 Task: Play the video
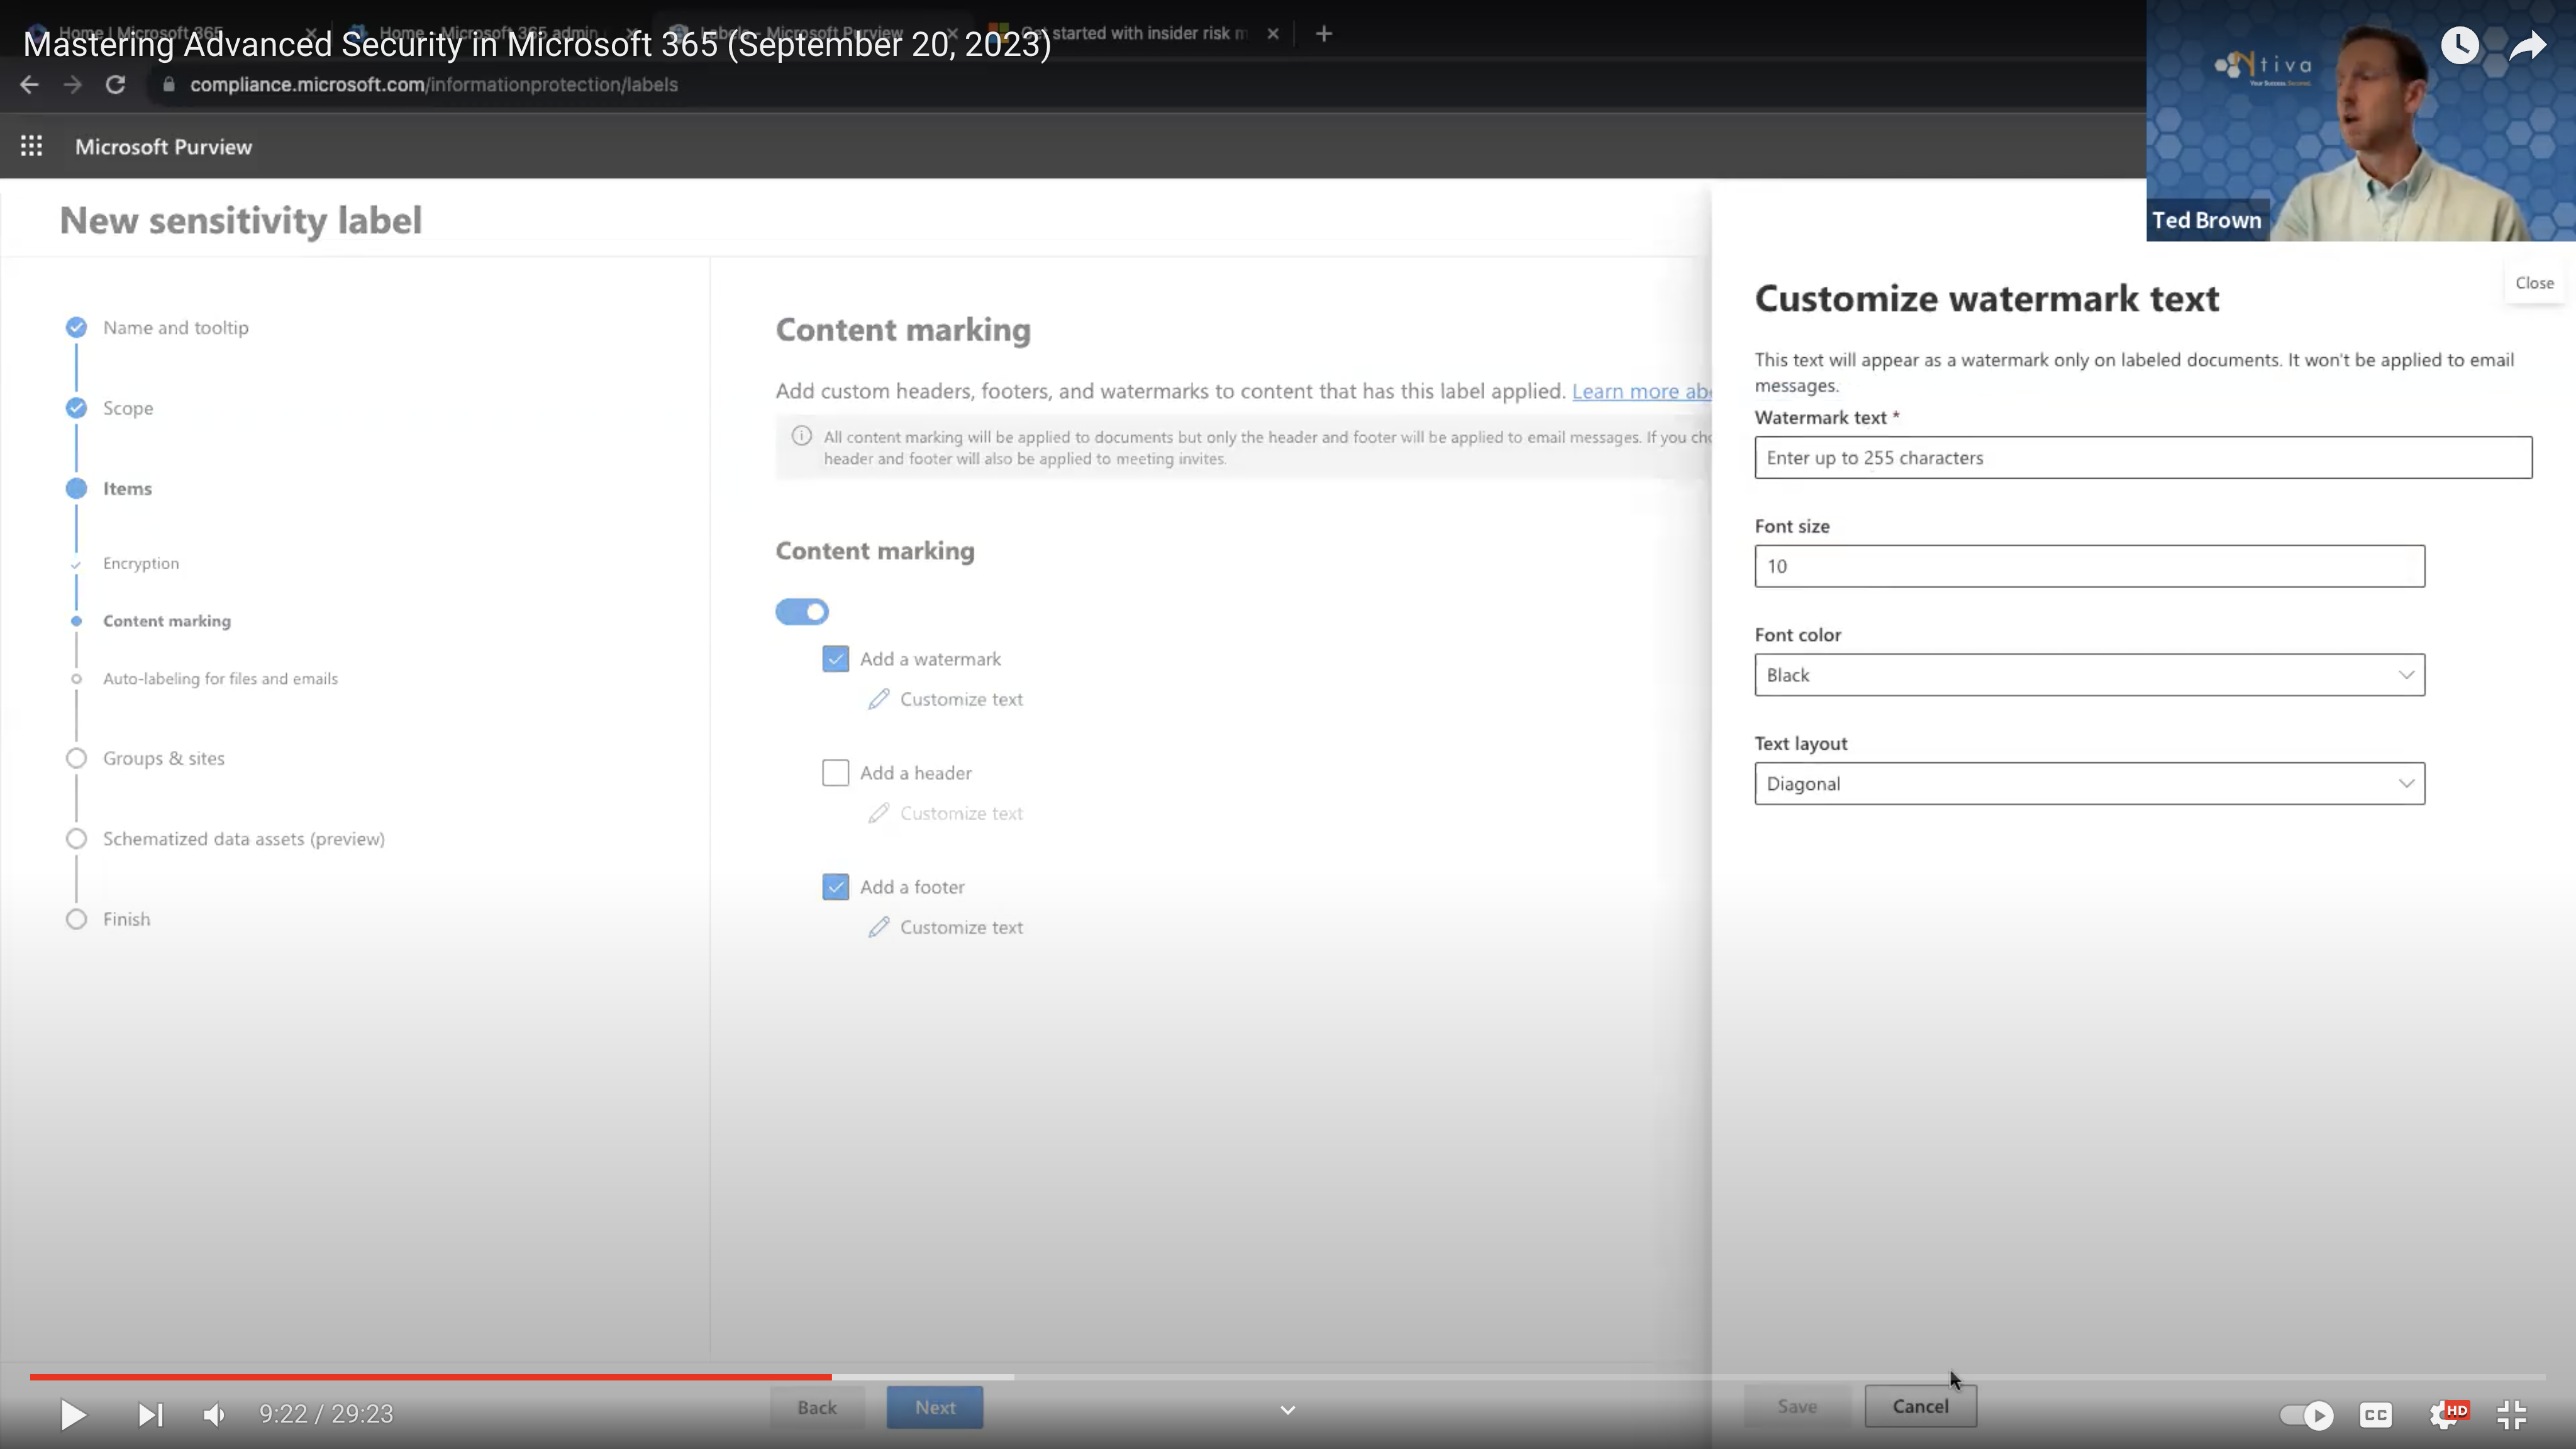72,1414
